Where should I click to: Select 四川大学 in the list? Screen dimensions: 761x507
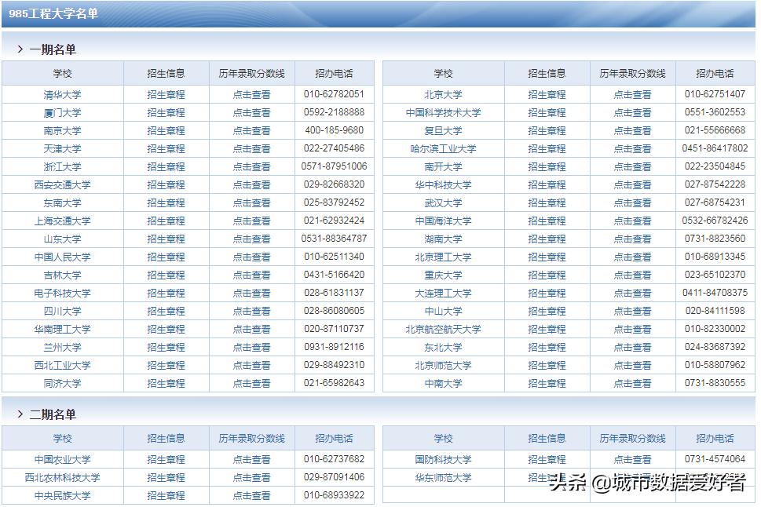pos(63,311)
